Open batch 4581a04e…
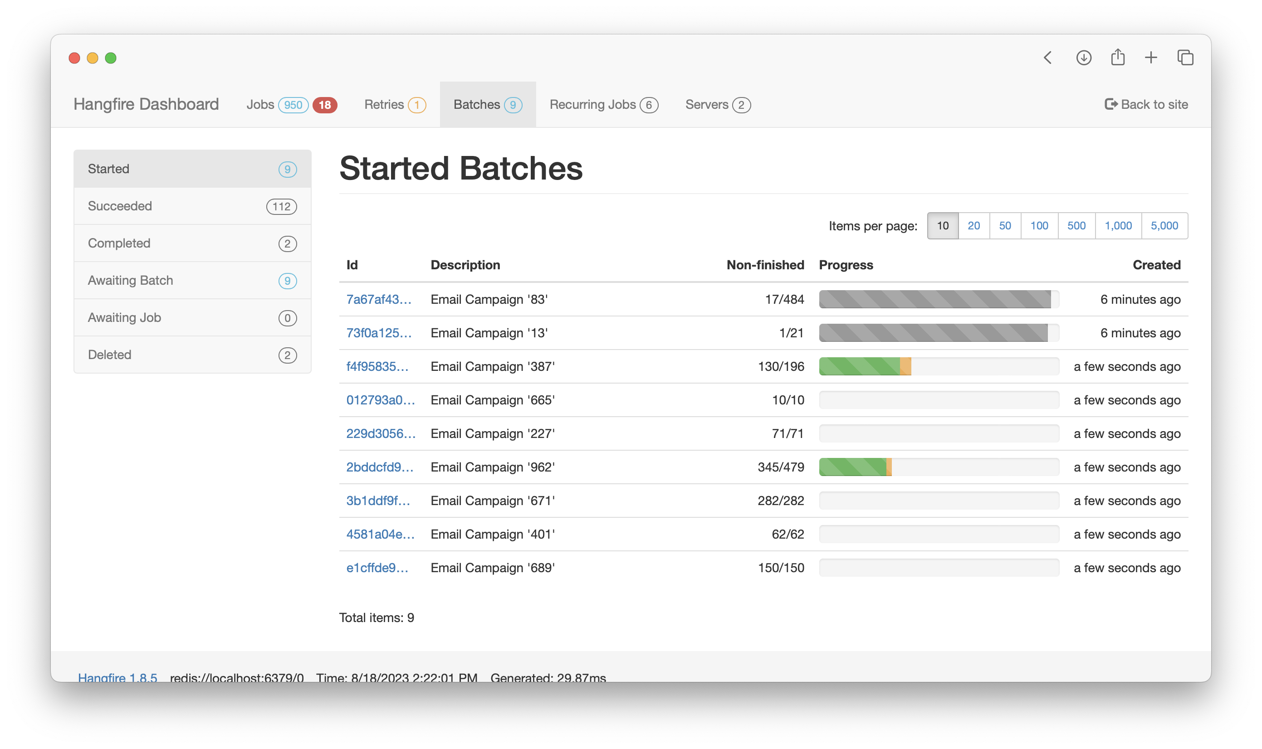This screenshot has width=1262, height=749. (x=380, y=535)
